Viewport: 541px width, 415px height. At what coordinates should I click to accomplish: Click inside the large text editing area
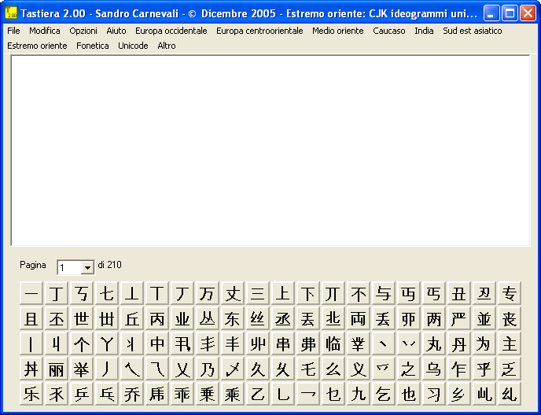(x=270, y=150)
